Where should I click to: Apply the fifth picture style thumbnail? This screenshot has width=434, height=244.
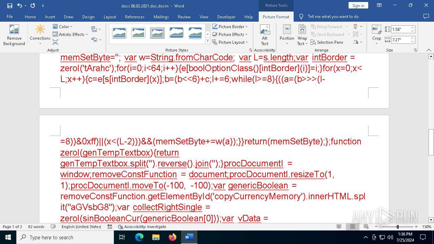[195, 33]
